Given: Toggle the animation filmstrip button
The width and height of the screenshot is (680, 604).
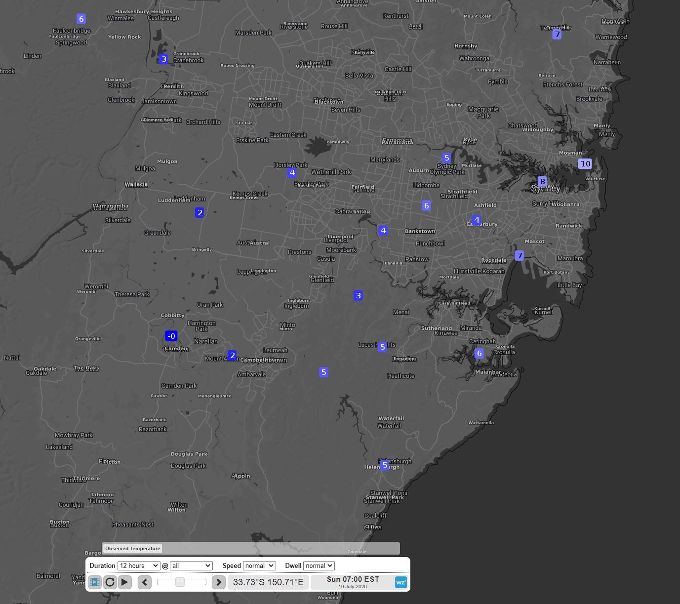Looking at the screenshot, I should 95,582.
